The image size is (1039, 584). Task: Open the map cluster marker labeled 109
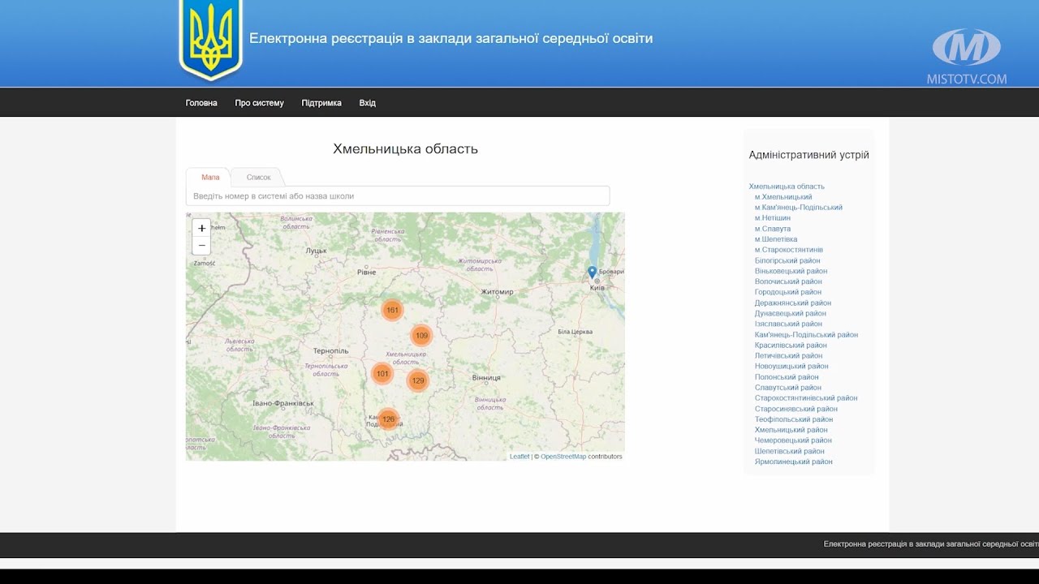(420, 335)
